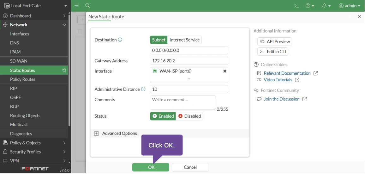This screenshot has width=365, height=174.
Task: Open Join the Discussion link
Action: [282, 99]
